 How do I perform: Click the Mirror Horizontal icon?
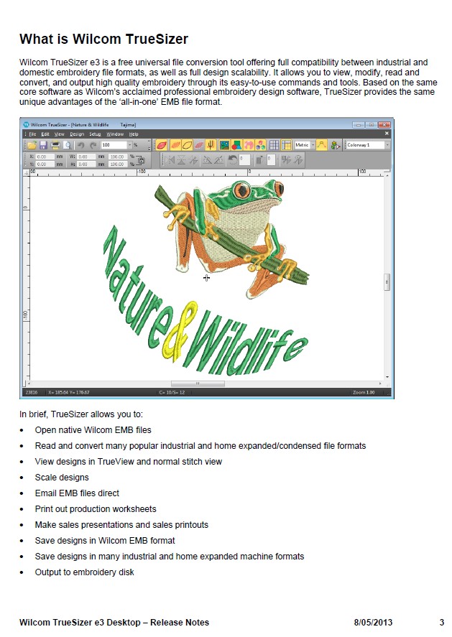pyautogui.click(x=170, y=160)
